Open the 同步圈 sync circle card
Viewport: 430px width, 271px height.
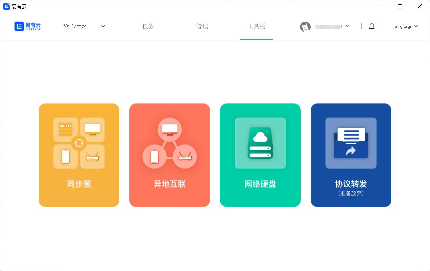79,155
